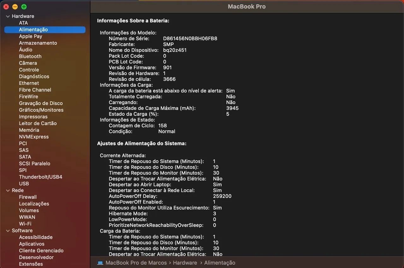Select Firewall under Rede
This screenshot has width=404, height=268.
28,197
